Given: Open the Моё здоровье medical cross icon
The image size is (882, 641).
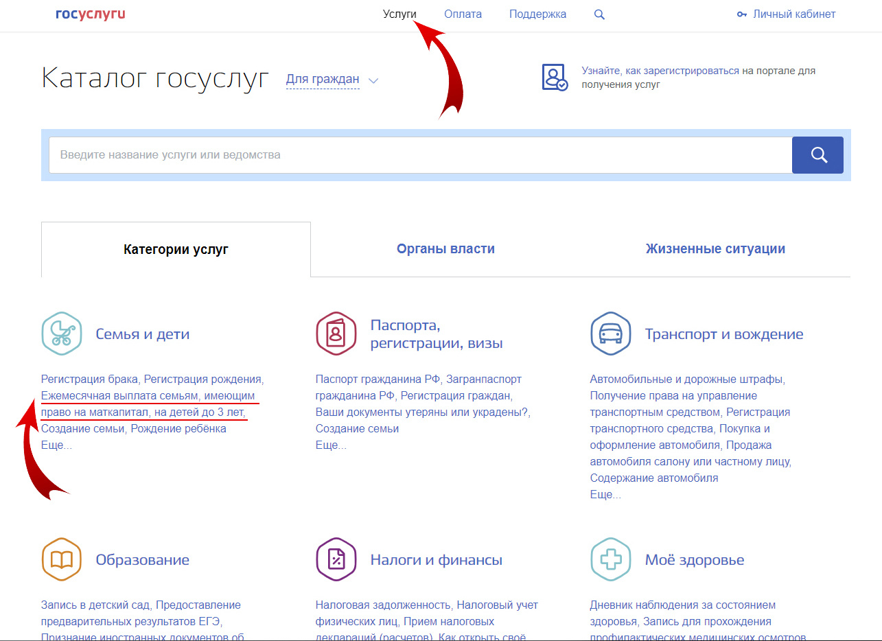Looking at the screenshot, I should (610, 560).
